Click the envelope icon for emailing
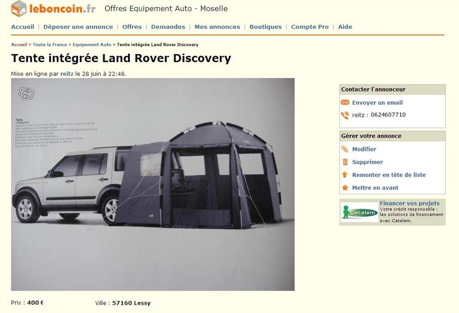Image resolution: width=459 pixels, height=313 pixels. click(x=345, y=103)
